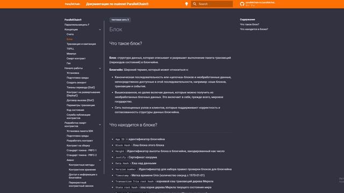This screenshot has width=344, height=193.
Task: Select the 'Transaction Trie root hash' code label
Action: tap(134, 181)
